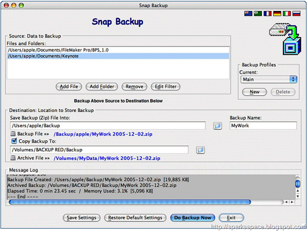This screenshot has height=231, width=308.
Task: Click message log vertical scroll down arrow
Action: 298,196
